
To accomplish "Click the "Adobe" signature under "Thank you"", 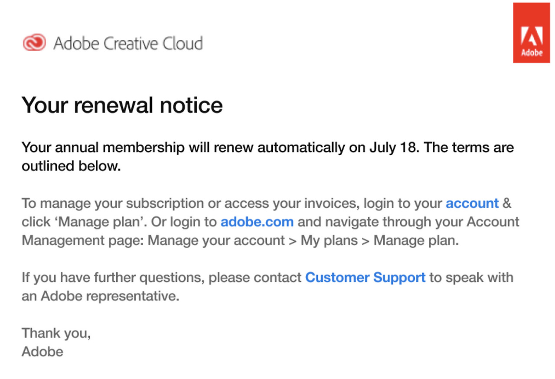I will pyautogui.click(x=42, y=351).
